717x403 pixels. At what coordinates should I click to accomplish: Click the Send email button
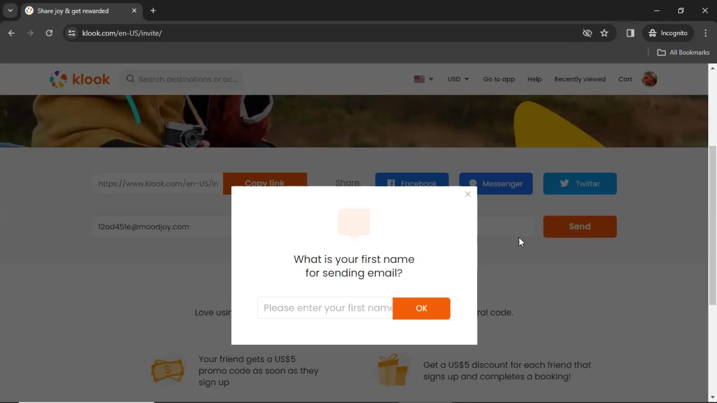click(580, 227)
